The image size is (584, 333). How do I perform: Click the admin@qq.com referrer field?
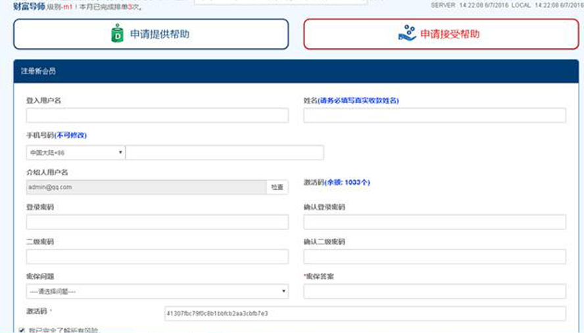[x=147, y=187]
